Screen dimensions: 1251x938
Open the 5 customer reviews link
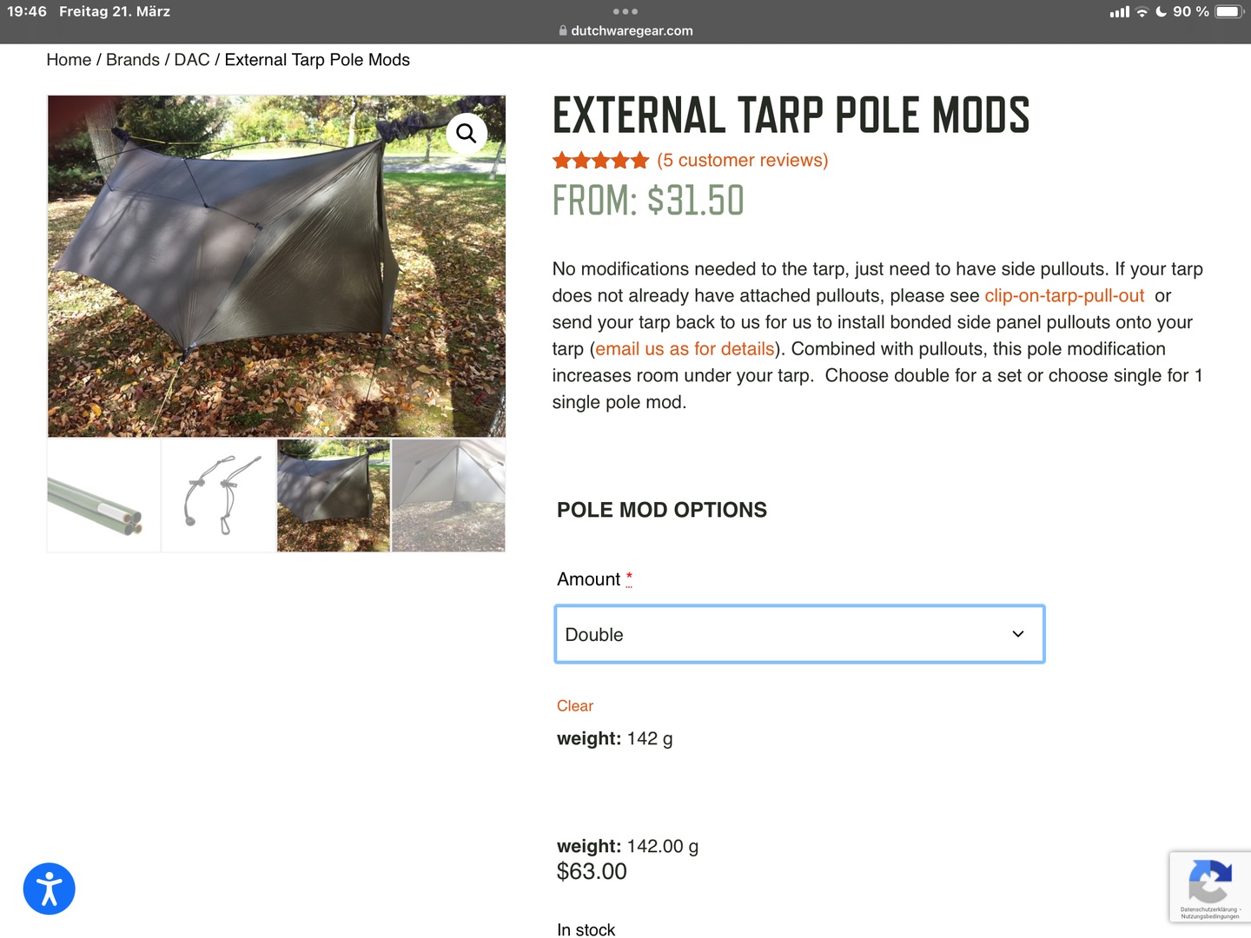743,161
